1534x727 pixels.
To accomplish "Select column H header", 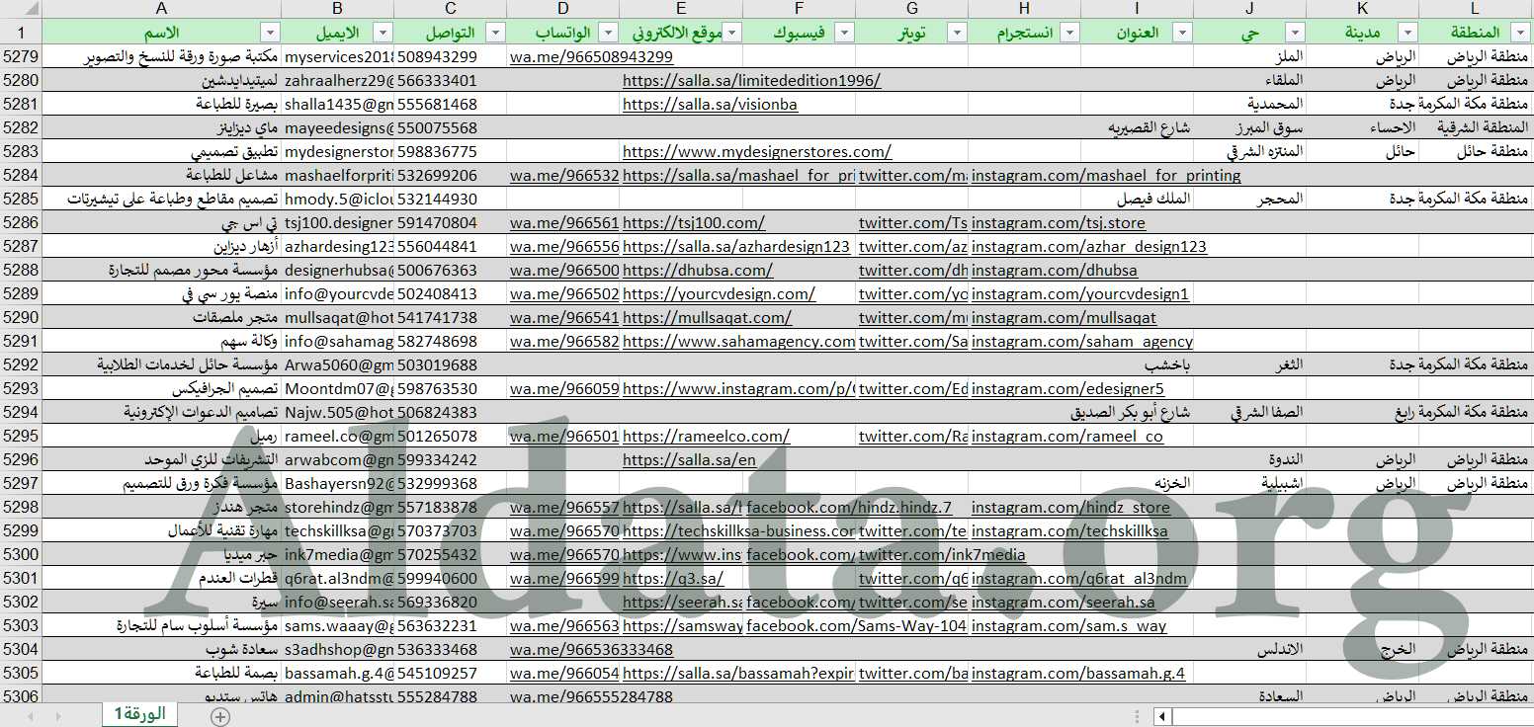I will click(x=1025, y=9).
